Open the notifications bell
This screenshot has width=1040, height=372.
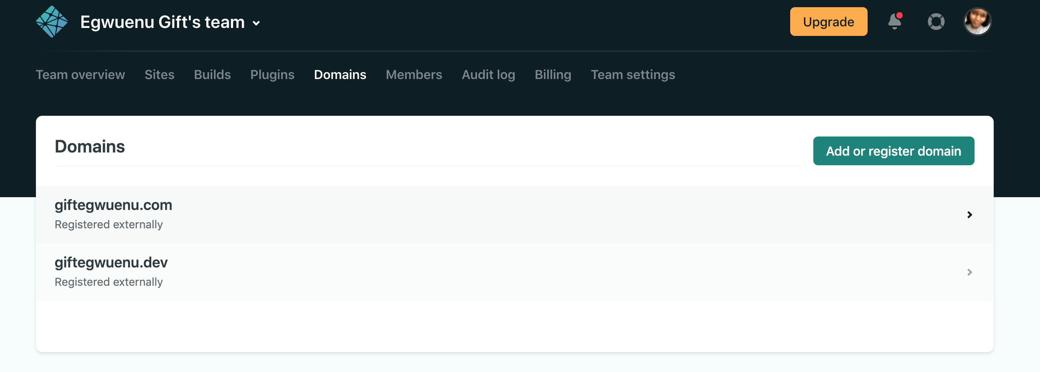895,23
